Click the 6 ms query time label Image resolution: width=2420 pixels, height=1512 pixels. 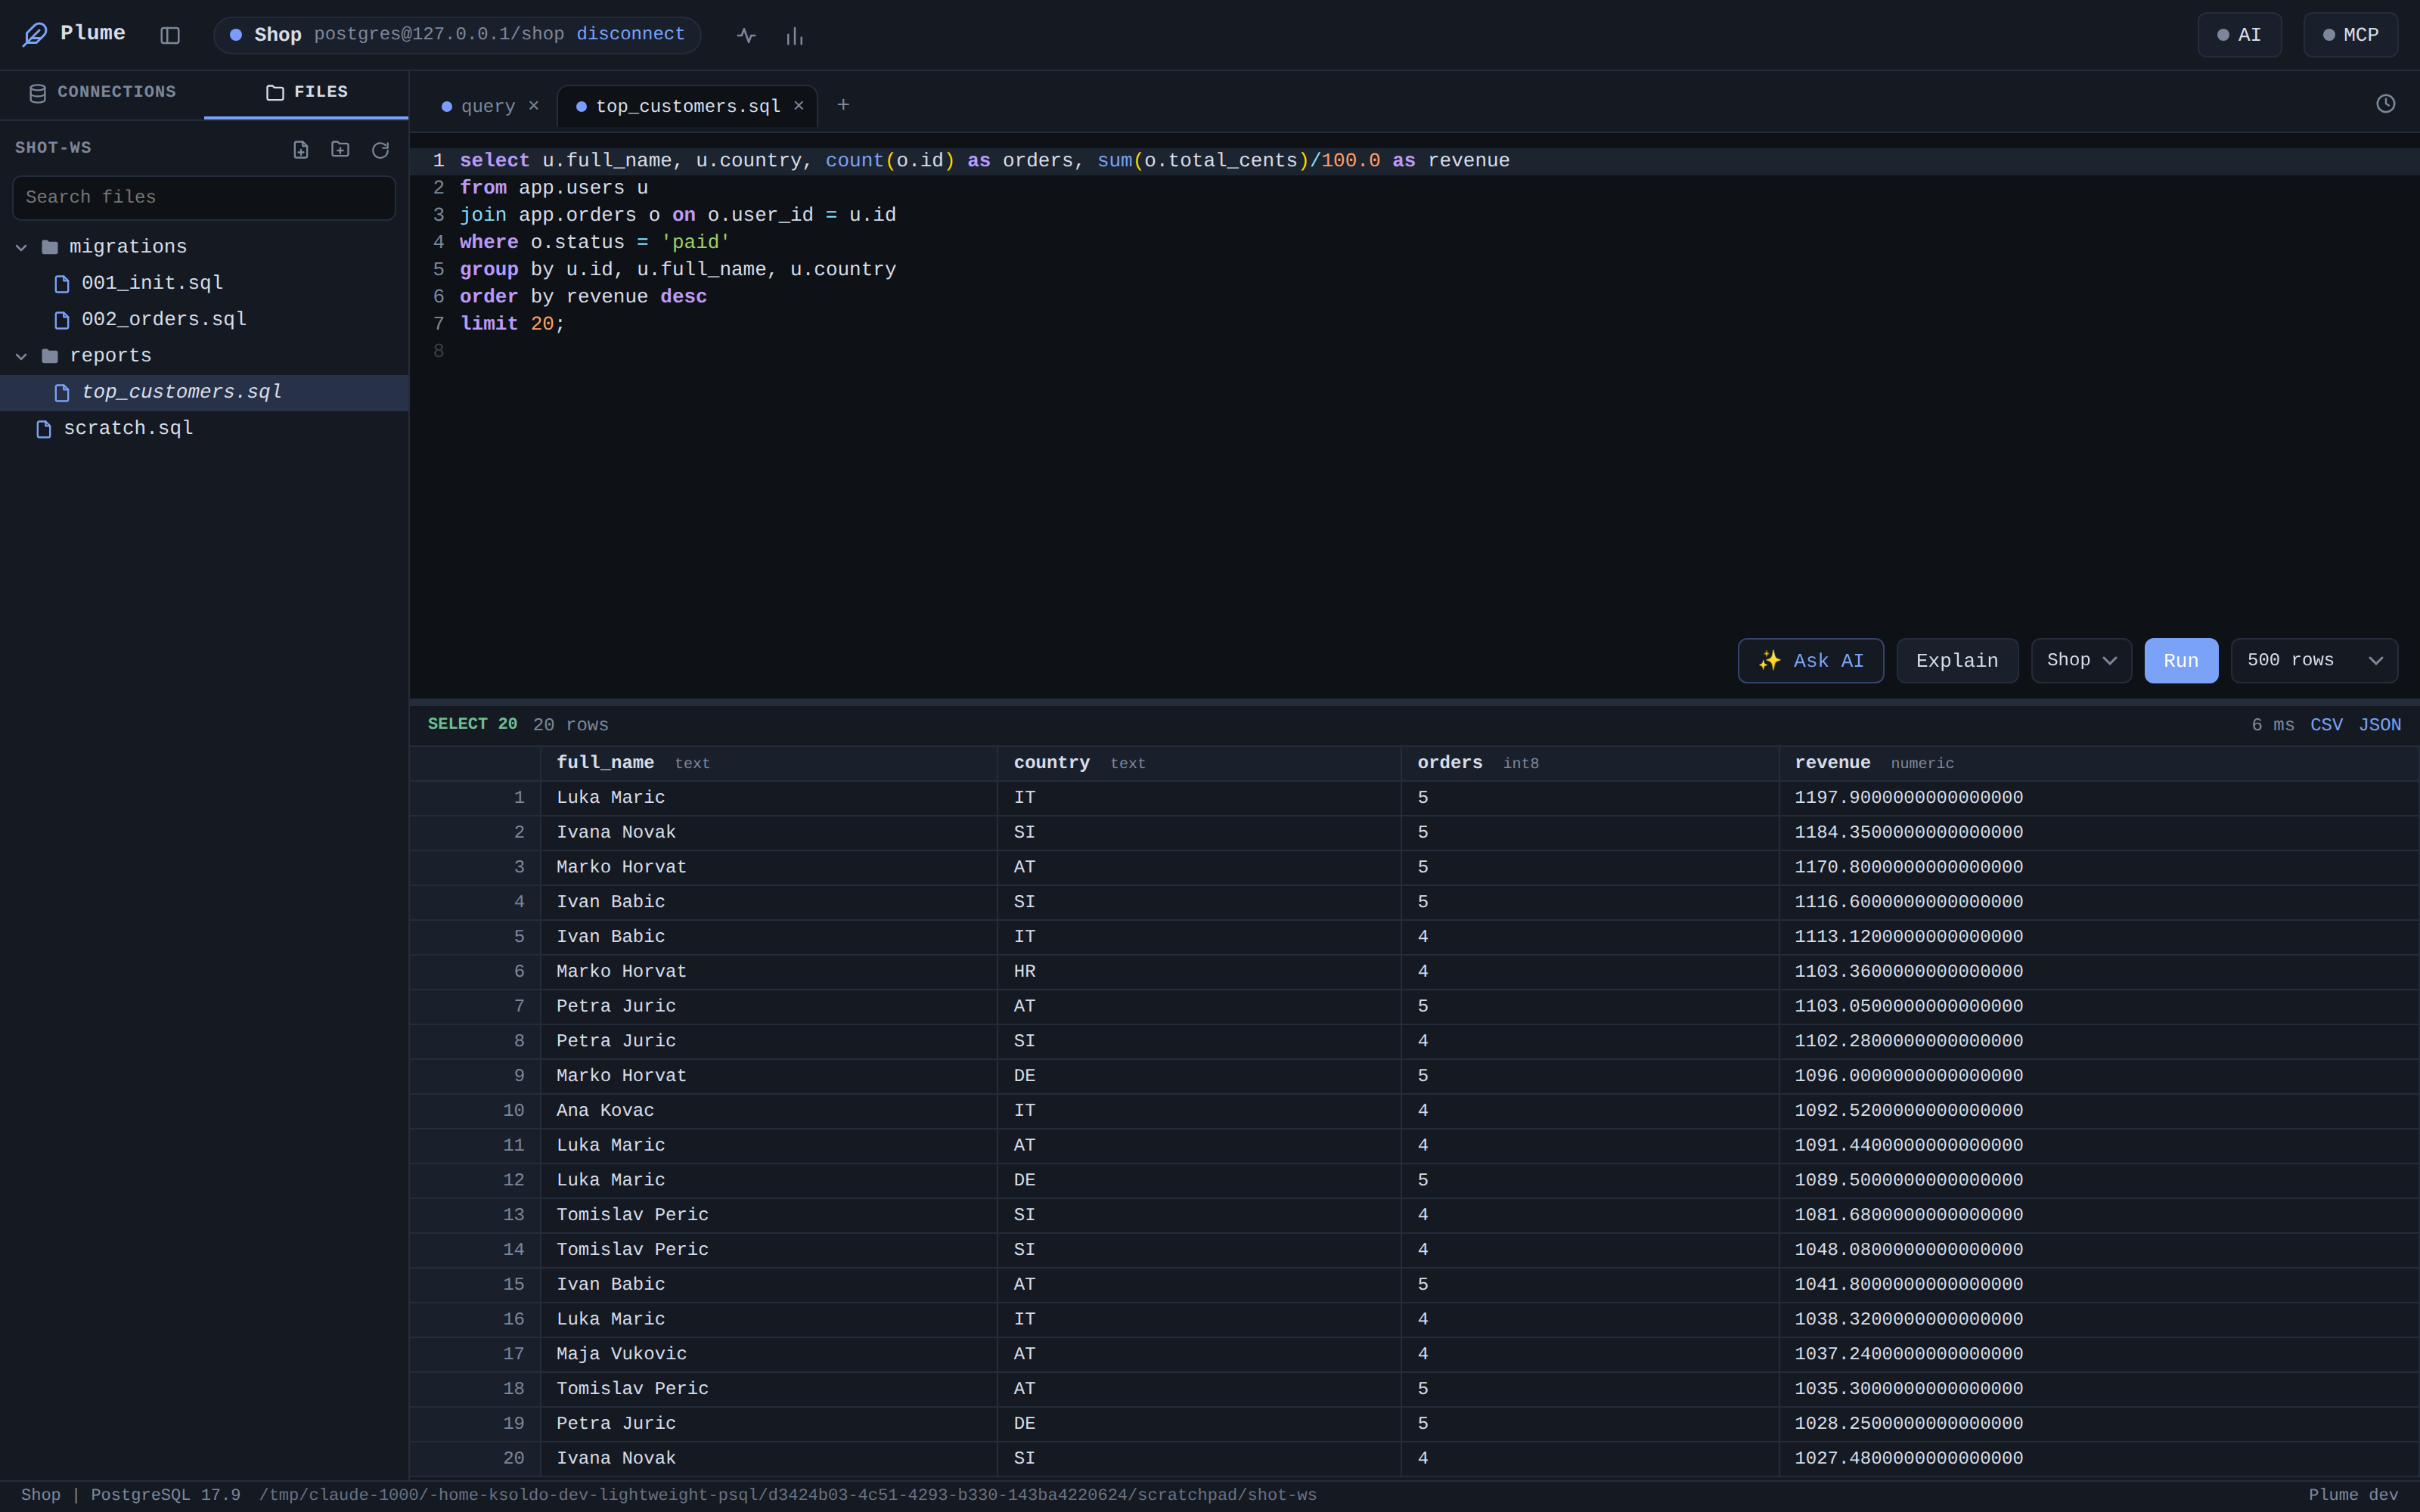[x=2272, y=725]
